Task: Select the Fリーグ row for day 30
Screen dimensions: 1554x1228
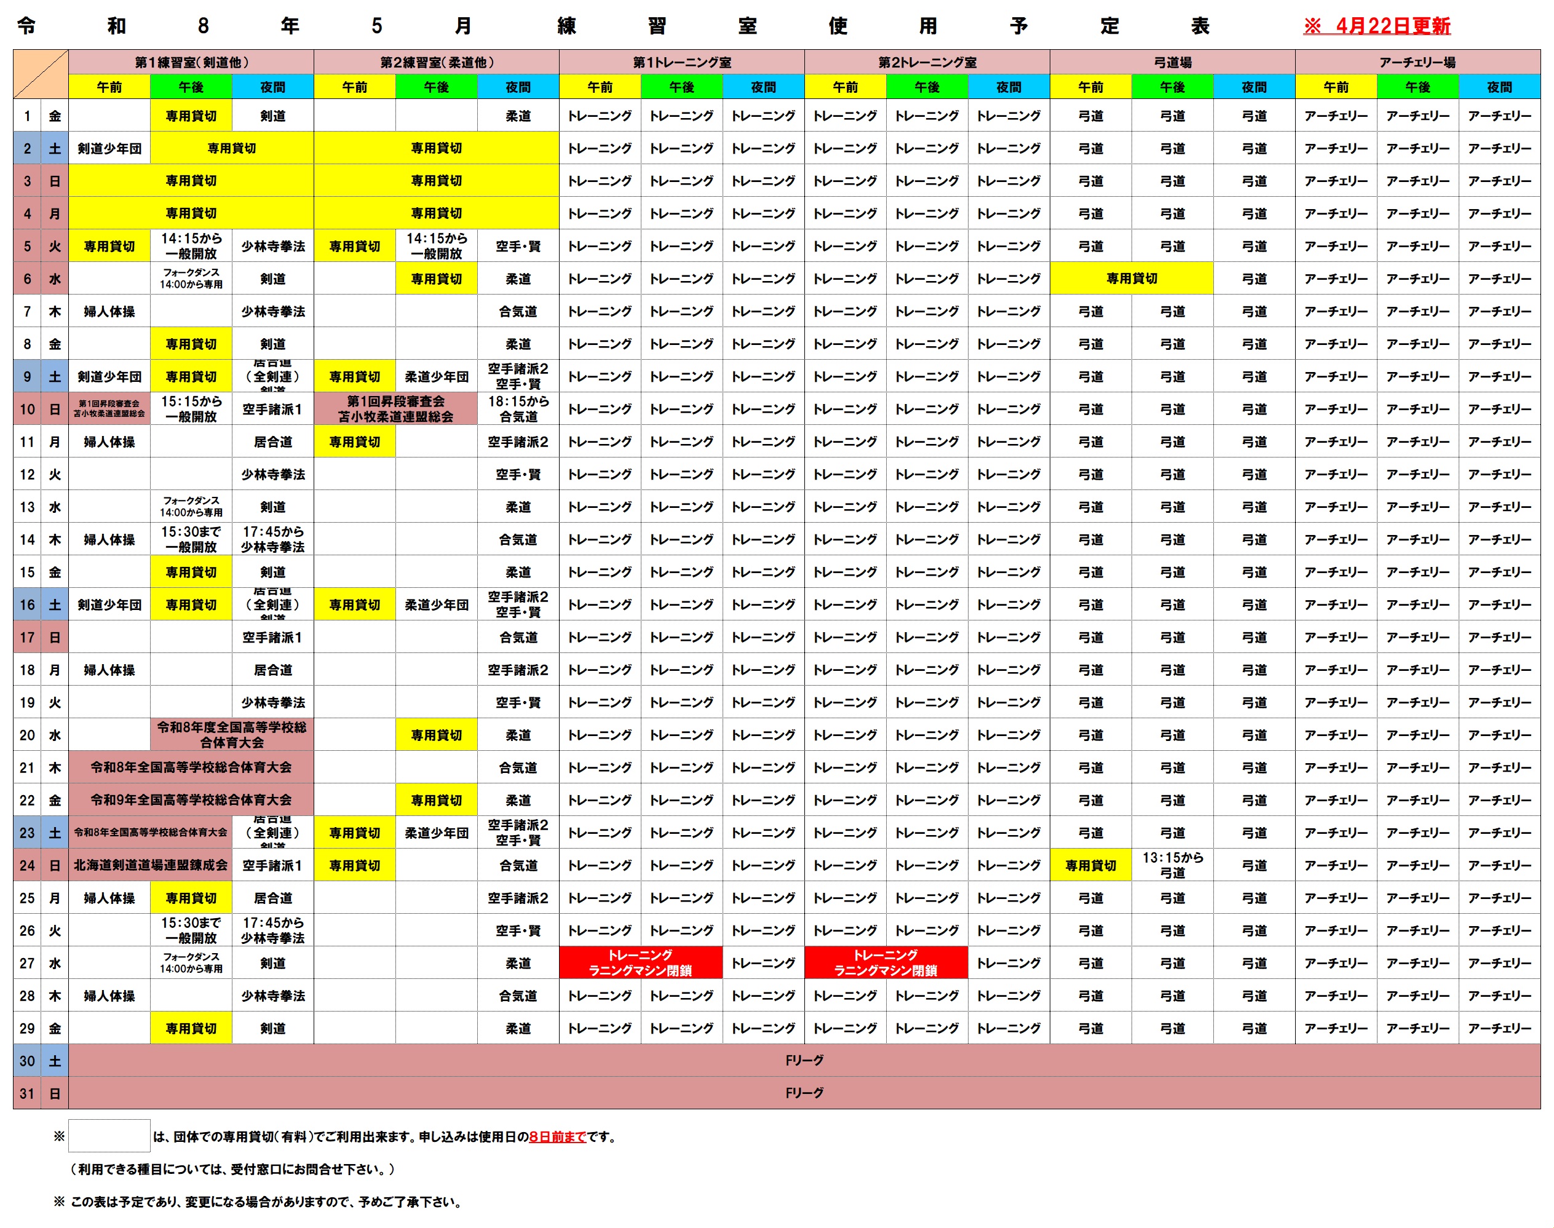Action: click(x=804, y=1061)
